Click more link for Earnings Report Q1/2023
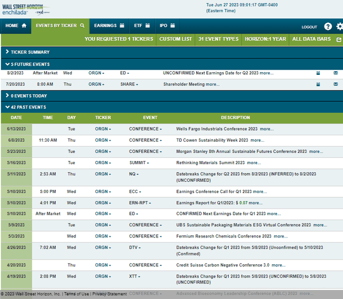343x299 pixels. [256, 203]
